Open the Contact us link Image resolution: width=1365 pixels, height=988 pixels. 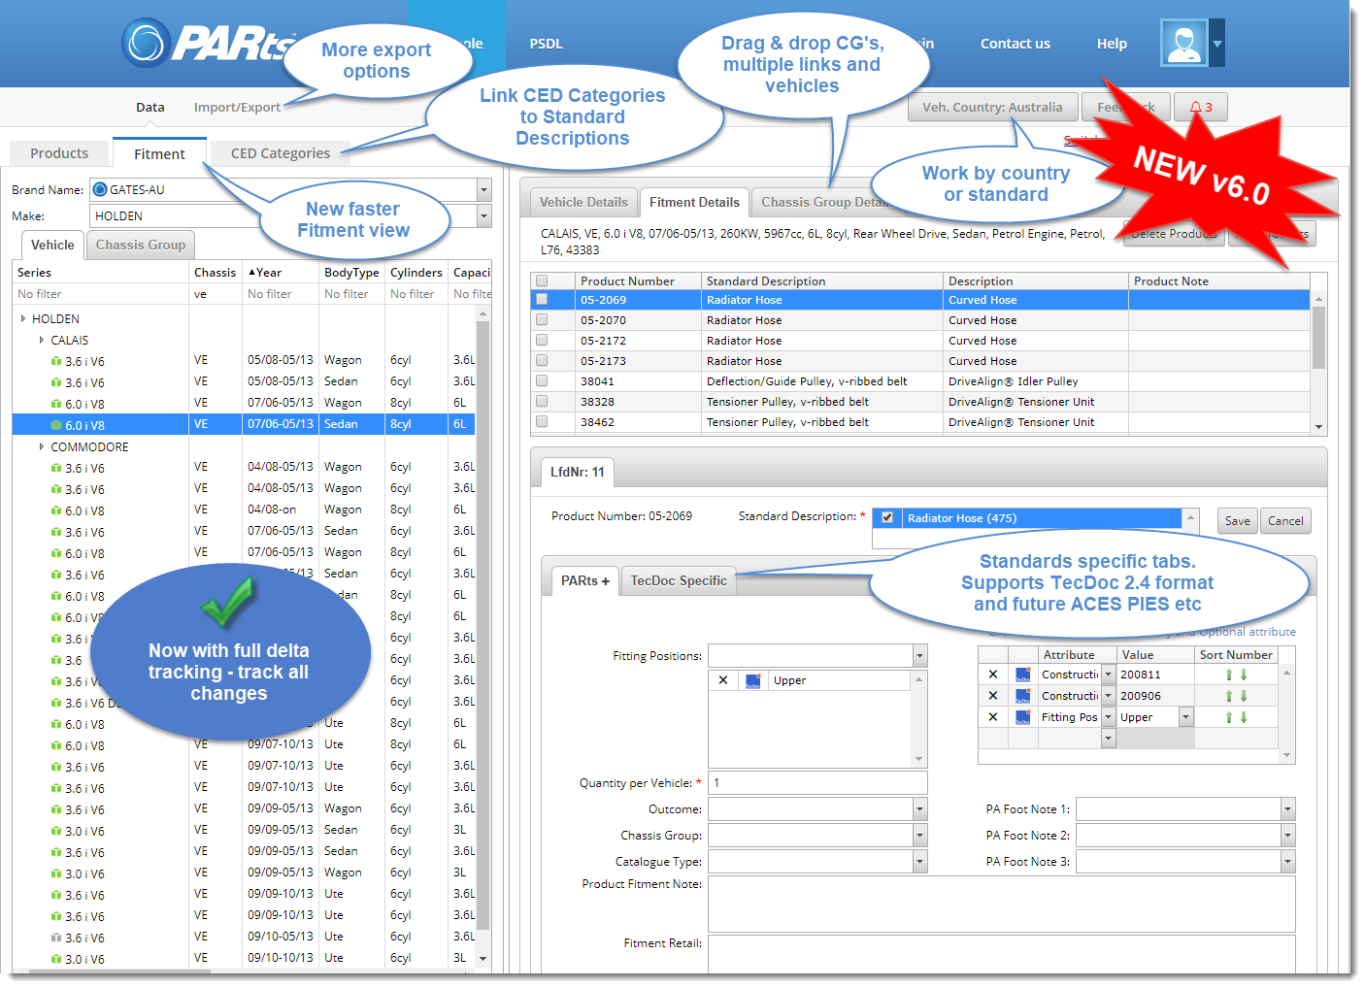[x=1015, y=44]
